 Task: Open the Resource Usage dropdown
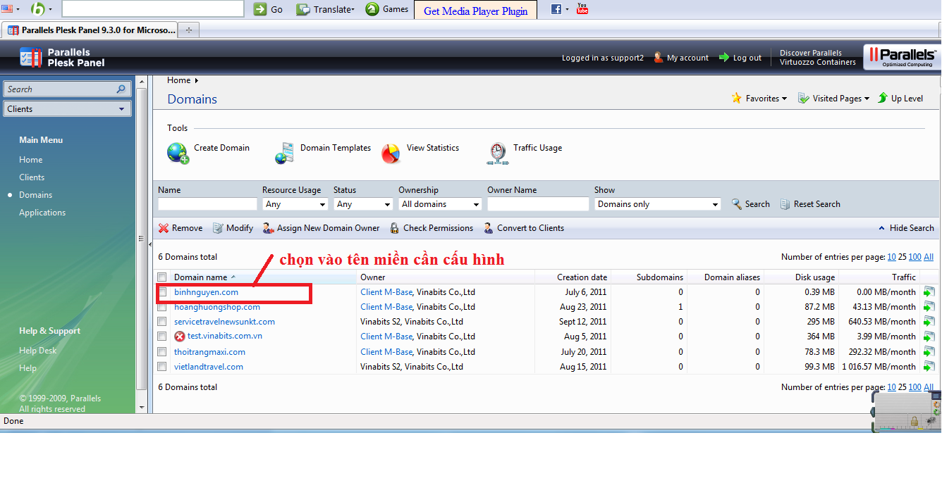tap(295, 204)
